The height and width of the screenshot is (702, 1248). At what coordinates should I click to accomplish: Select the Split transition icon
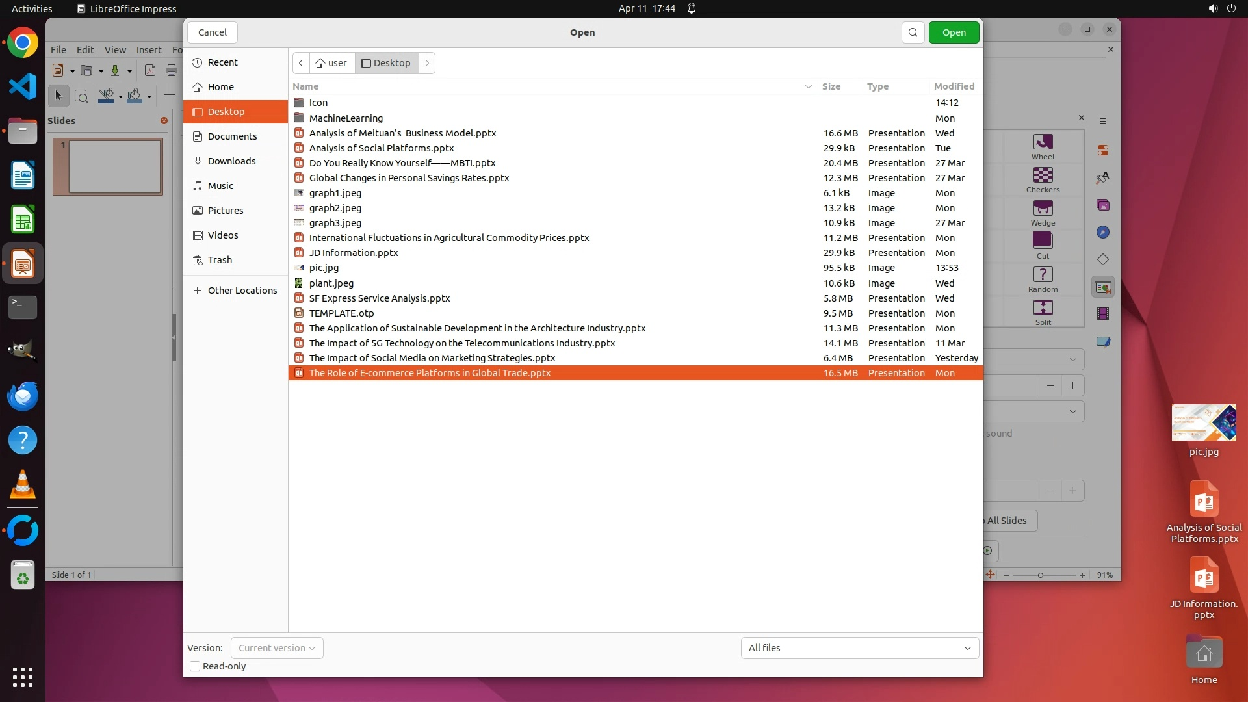[1043, 308]
